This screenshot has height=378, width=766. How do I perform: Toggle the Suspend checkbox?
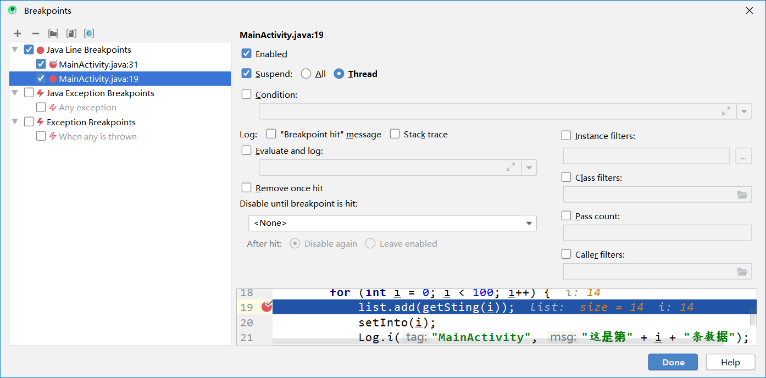[247, 73]
